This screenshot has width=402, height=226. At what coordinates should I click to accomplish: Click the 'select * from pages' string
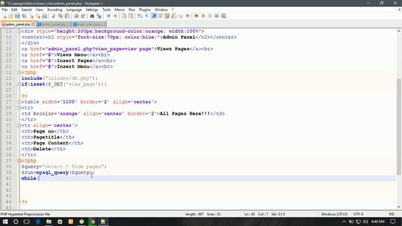coord(74,167)
